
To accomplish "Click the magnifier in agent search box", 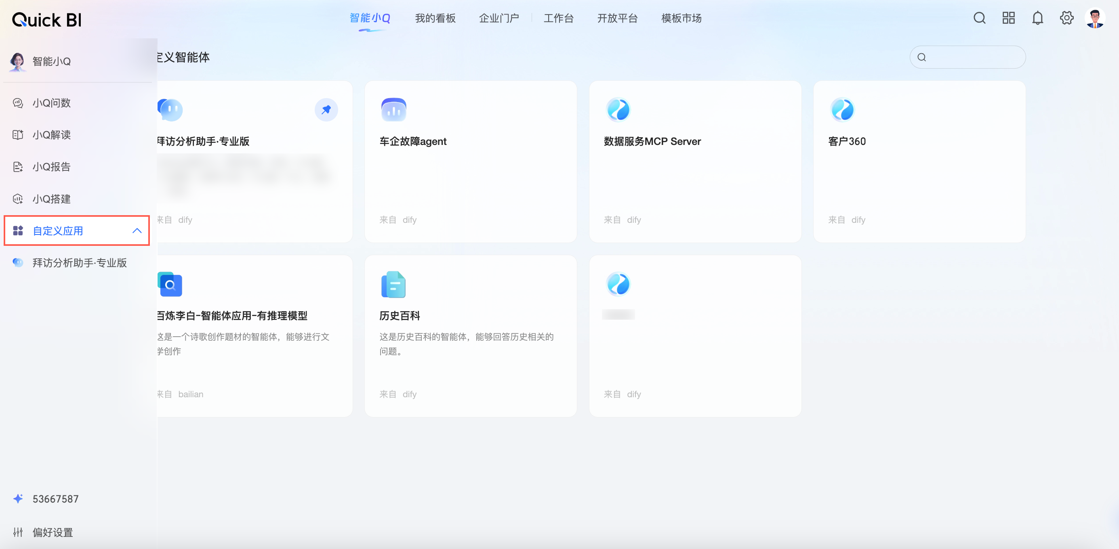I will (921, 57).
